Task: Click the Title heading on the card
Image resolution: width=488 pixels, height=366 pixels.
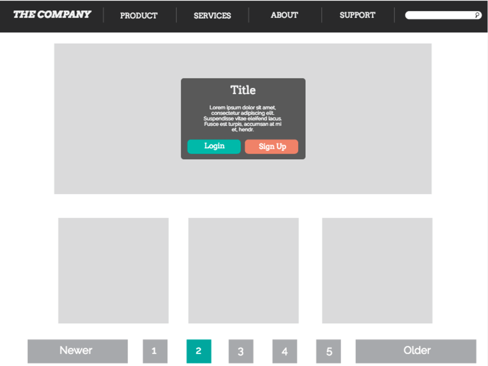Action: 243,90
